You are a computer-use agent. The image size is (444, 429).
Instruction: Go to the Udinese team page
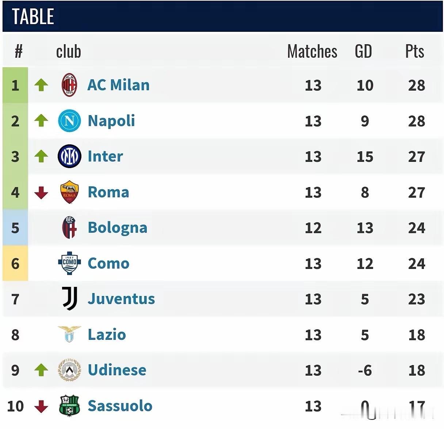click(117, 370)
